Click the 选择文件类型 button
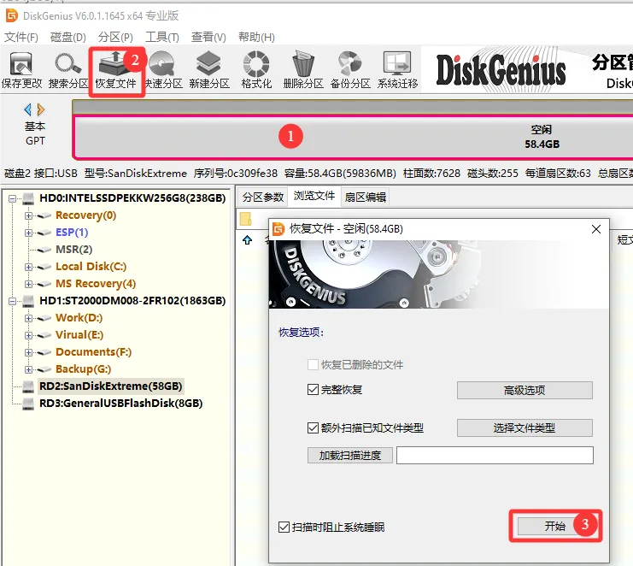 coord(525,427)
